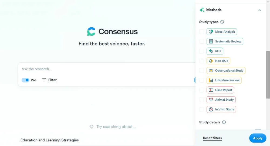Click the Meta-Analysis pie chart icon
Viewport: 270px width, 146px height.
(211, 32)
